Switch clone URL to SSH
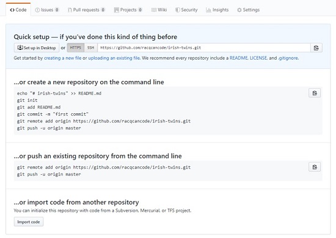This screenshot has width=336, height=238. coord(91,48)
